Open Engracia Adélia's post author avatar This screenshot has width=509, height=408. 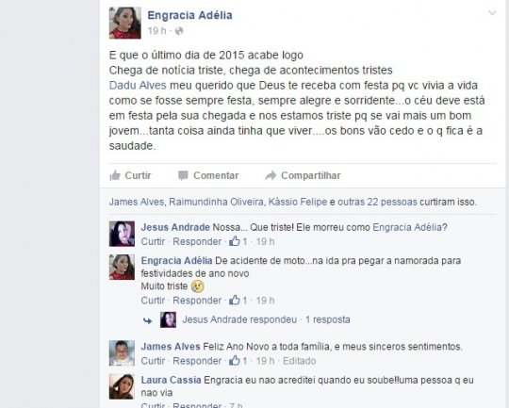point(125,23)
